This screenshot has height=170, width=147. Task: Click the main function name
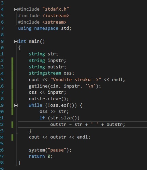click(x=34, y=41)
